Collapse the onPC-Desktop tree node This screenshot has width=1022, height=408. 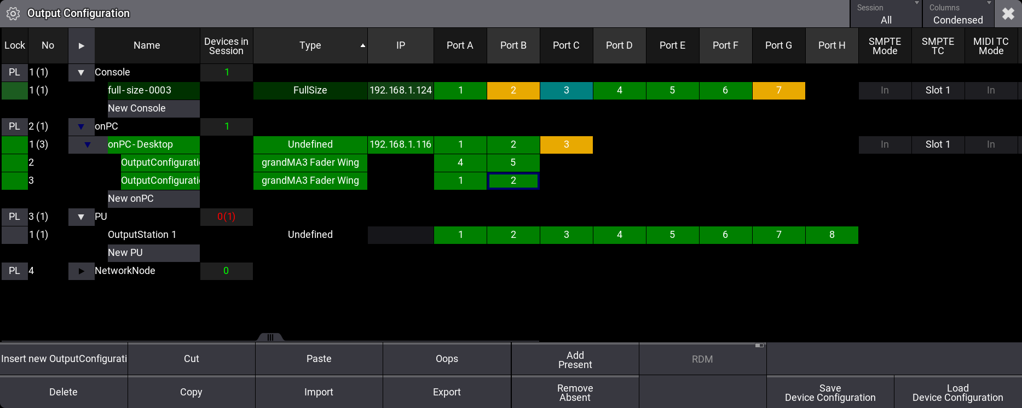[88, 144]
